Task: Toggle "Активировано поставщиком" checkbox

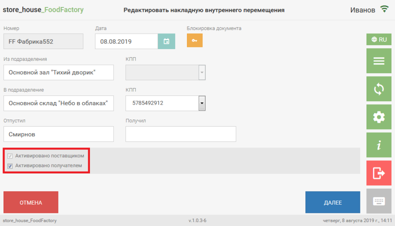Action: click(10, 156)
